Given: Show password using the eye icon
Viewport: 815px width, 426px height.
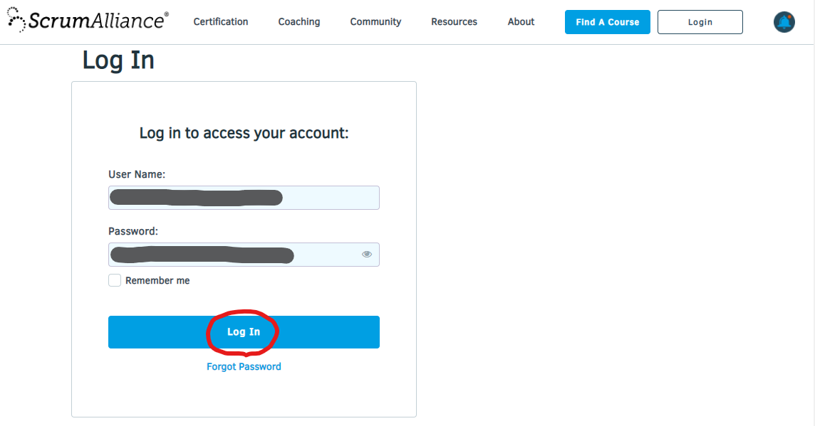Looking at the screenshot, I should (367, 255).
